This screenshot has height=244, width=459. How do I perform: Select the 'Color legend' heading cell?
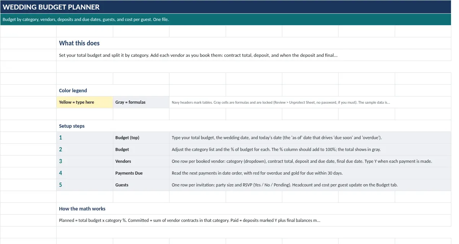[x=113, y=90]
